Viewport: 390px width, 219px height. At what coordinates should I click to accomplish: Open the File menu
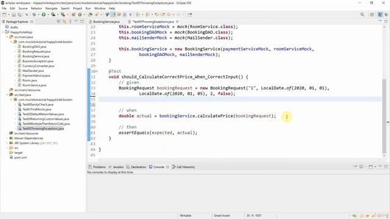4,9
